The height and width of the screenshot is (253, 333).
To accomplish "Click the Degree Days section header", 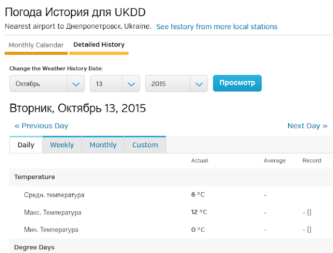I will (34, 247).
